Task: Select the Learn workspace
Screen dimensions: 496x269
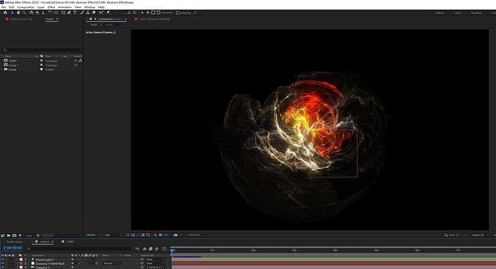Action: pos(457,12)
